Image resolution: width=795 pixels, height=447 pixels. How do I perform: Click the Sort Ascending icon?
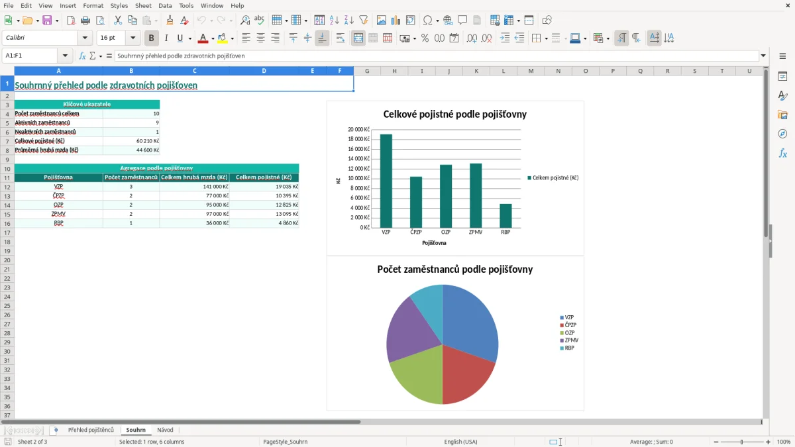tap(335, 21)
